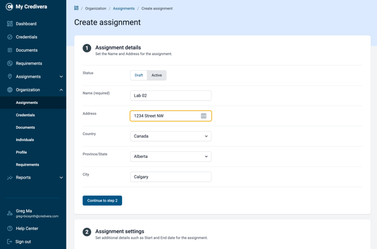Open the Help Center link
The image size is (377, 249).
click(x=27, y=229)
